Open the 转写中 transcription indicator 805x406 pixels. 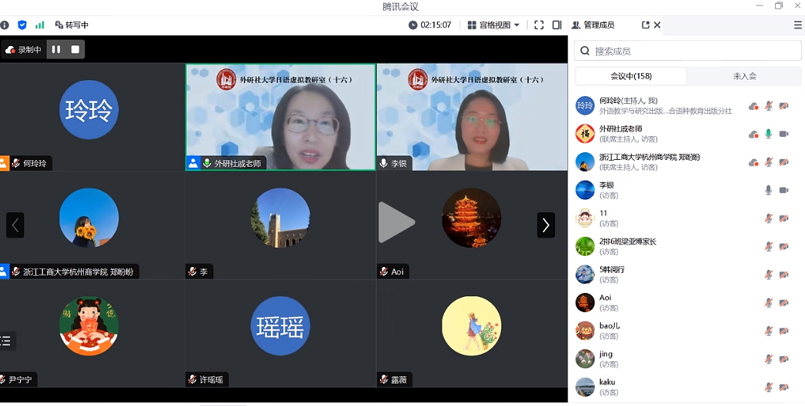(72, 25)
